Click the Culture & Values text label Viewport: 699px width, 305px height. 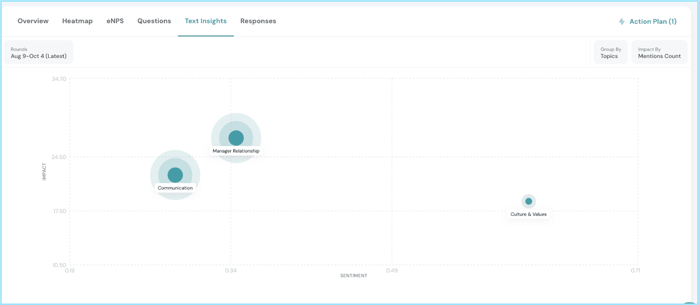click(x=528, y=215)
